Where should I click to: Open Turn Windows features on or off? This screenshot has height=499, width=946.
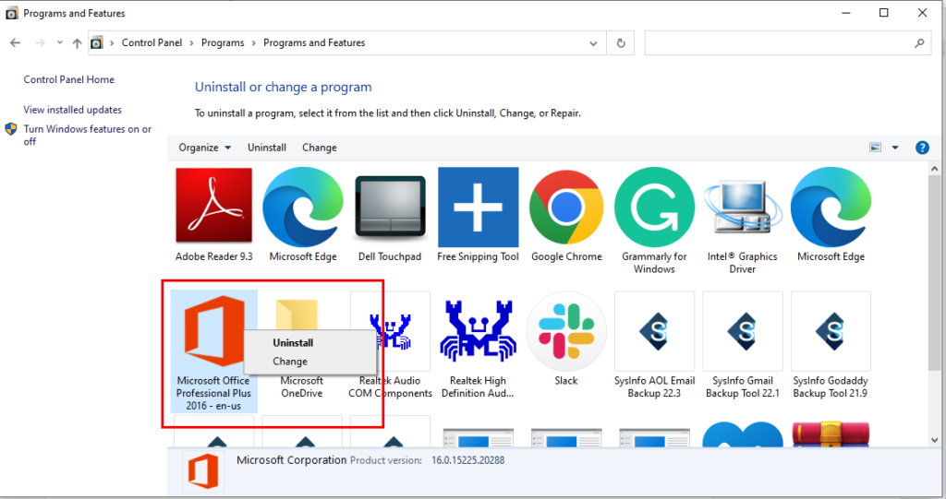[88, 135]
